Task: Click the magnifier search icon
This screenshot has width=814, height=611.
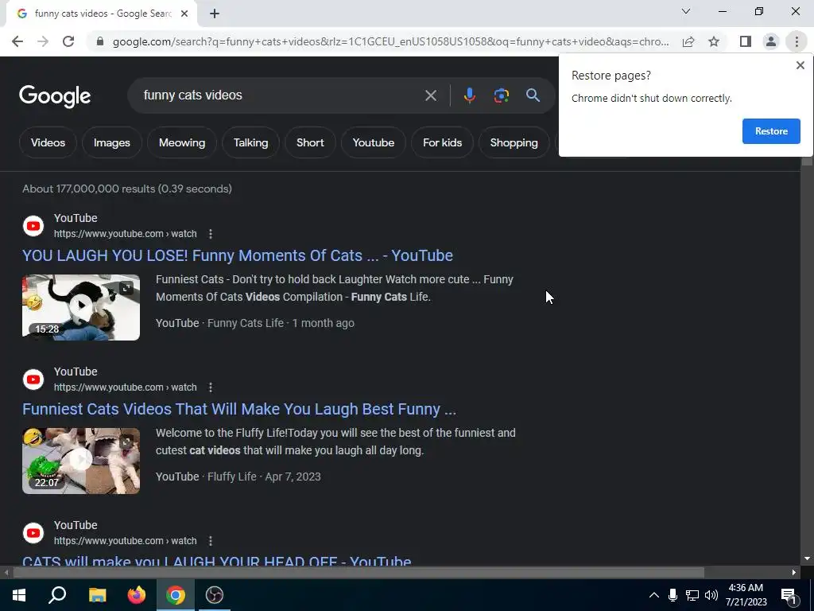Action: coord(533,95)
